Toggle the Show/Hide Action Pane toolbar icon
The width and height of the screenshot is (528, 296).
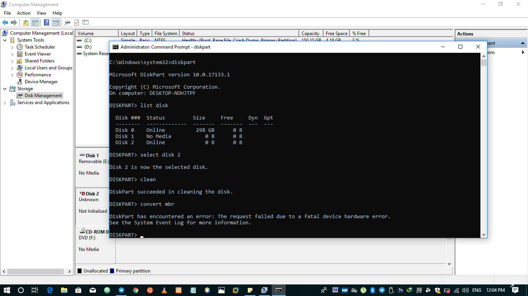(56, 23)
